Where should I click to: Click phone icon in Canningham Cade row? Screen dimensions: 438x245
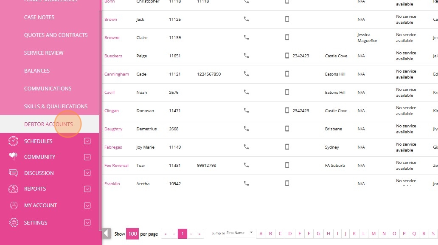coord(246,74)
